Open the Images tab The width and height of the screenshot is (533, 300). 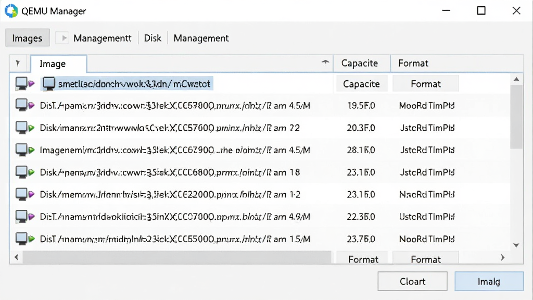coord(27,38)
